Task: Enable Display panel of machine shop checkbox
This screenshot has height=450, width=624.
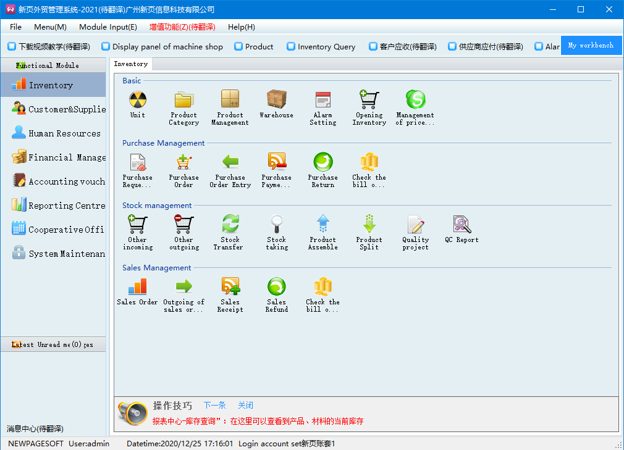Action: [x=106, y=46]
